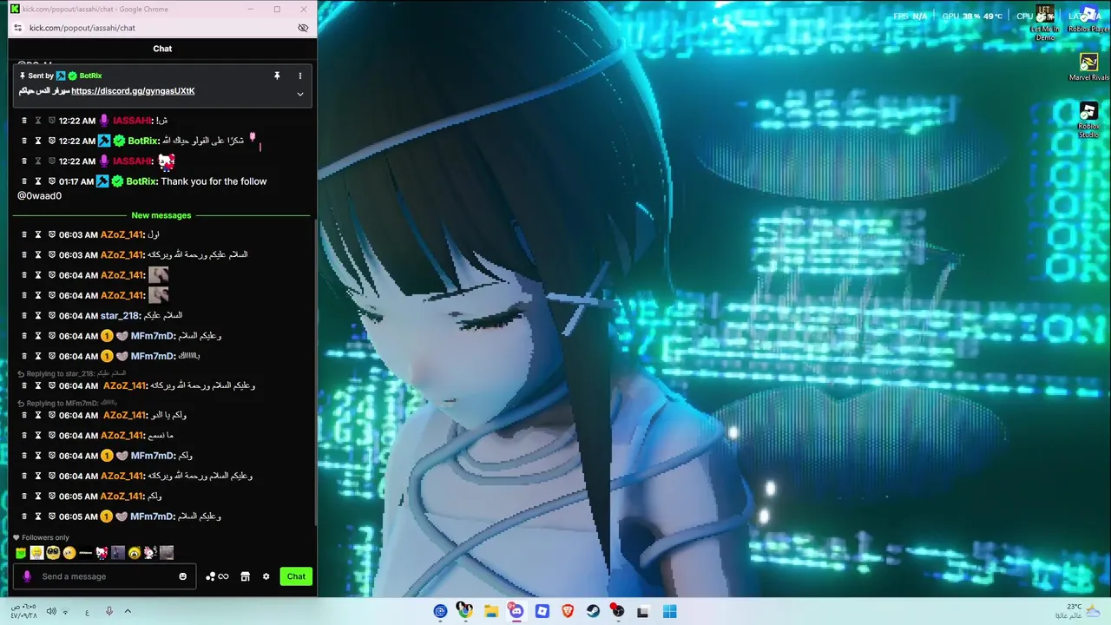This screenshot has height=625, width=1111.
Task: Open Brave browser from the taskbar
Action: coord(568,611)
